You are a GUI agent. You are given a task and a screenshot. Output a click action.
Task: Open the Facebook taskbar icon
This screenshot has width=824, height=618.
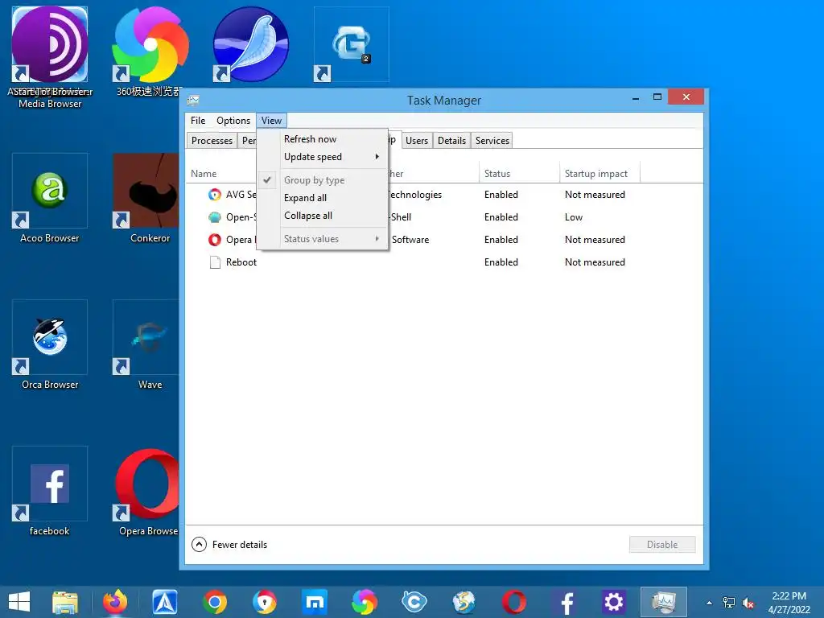pos(566,602)
